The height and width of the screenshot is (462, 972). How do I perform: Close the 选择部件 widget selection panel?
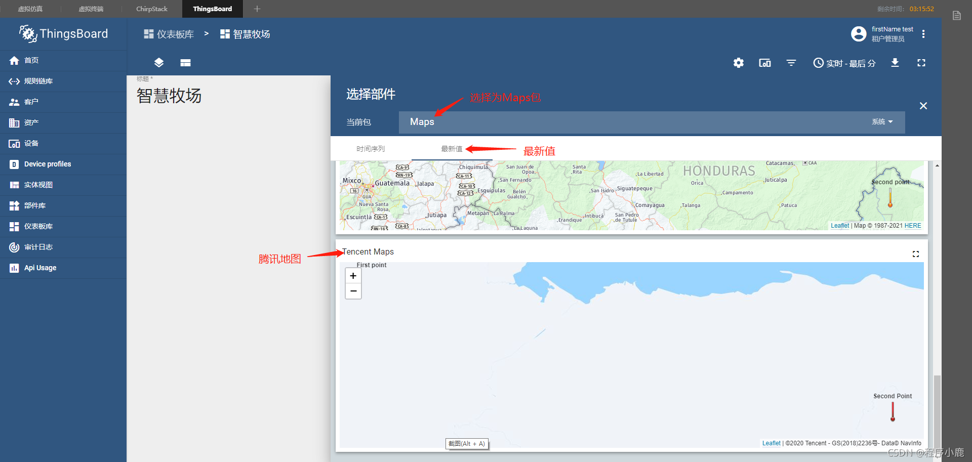click(923, 106)
